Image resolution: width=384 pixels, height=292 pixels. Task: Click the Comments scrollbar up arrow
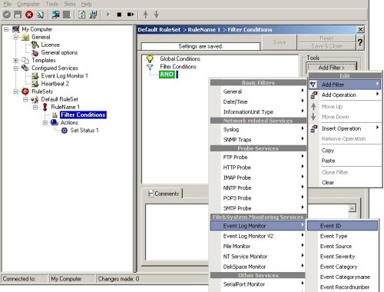coord(353,208)
